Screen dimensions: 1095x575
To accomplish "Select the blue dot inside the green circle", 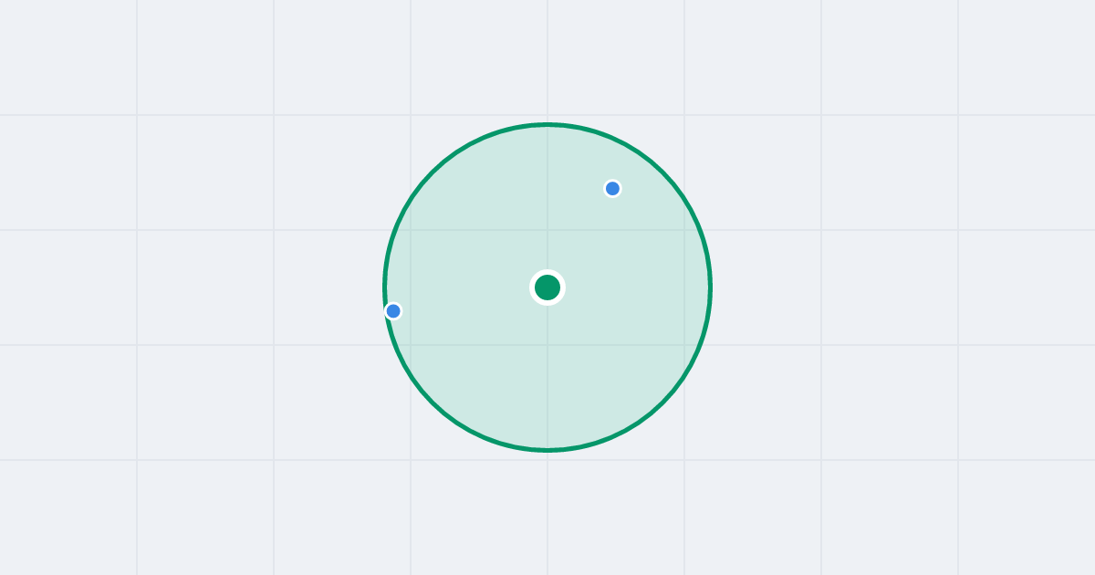I will point(612,189).
